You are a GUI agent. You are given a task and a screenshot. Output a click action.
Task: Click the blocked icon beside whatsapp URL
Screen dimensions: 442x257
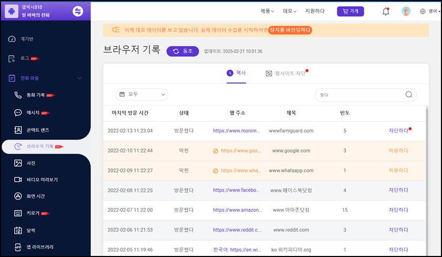point(216,171)
